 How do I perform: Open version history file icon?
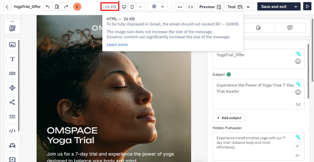click(57, 7)
